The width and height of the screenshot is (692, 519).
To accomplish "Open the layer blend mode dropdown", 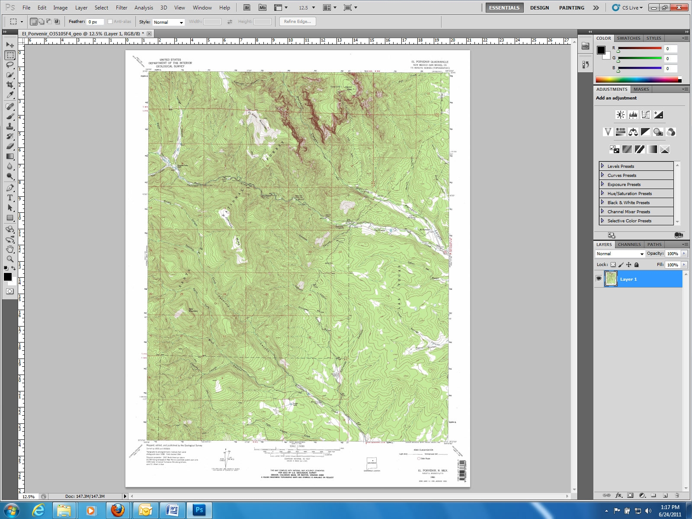I will coord(619,253).
